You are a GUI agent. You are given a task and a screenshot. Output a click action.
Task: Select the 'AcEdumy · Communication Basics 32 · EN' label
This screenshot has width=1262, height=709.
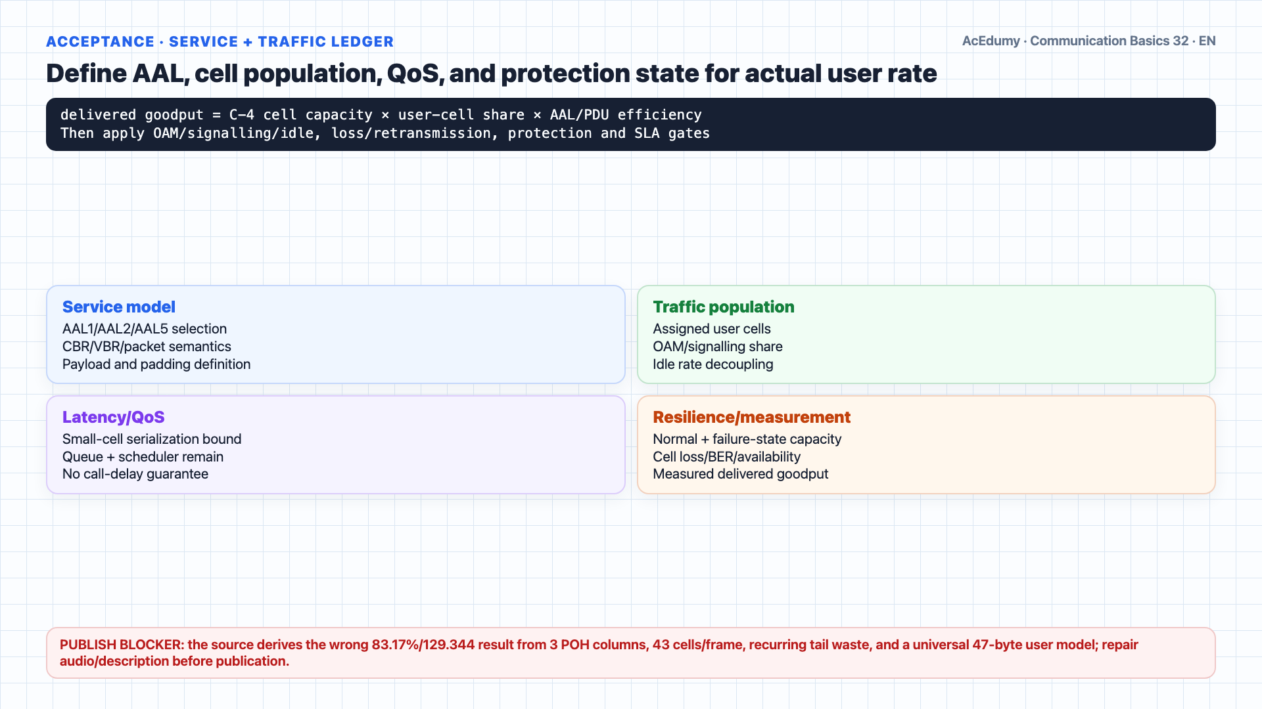[x=1088, y=41]
